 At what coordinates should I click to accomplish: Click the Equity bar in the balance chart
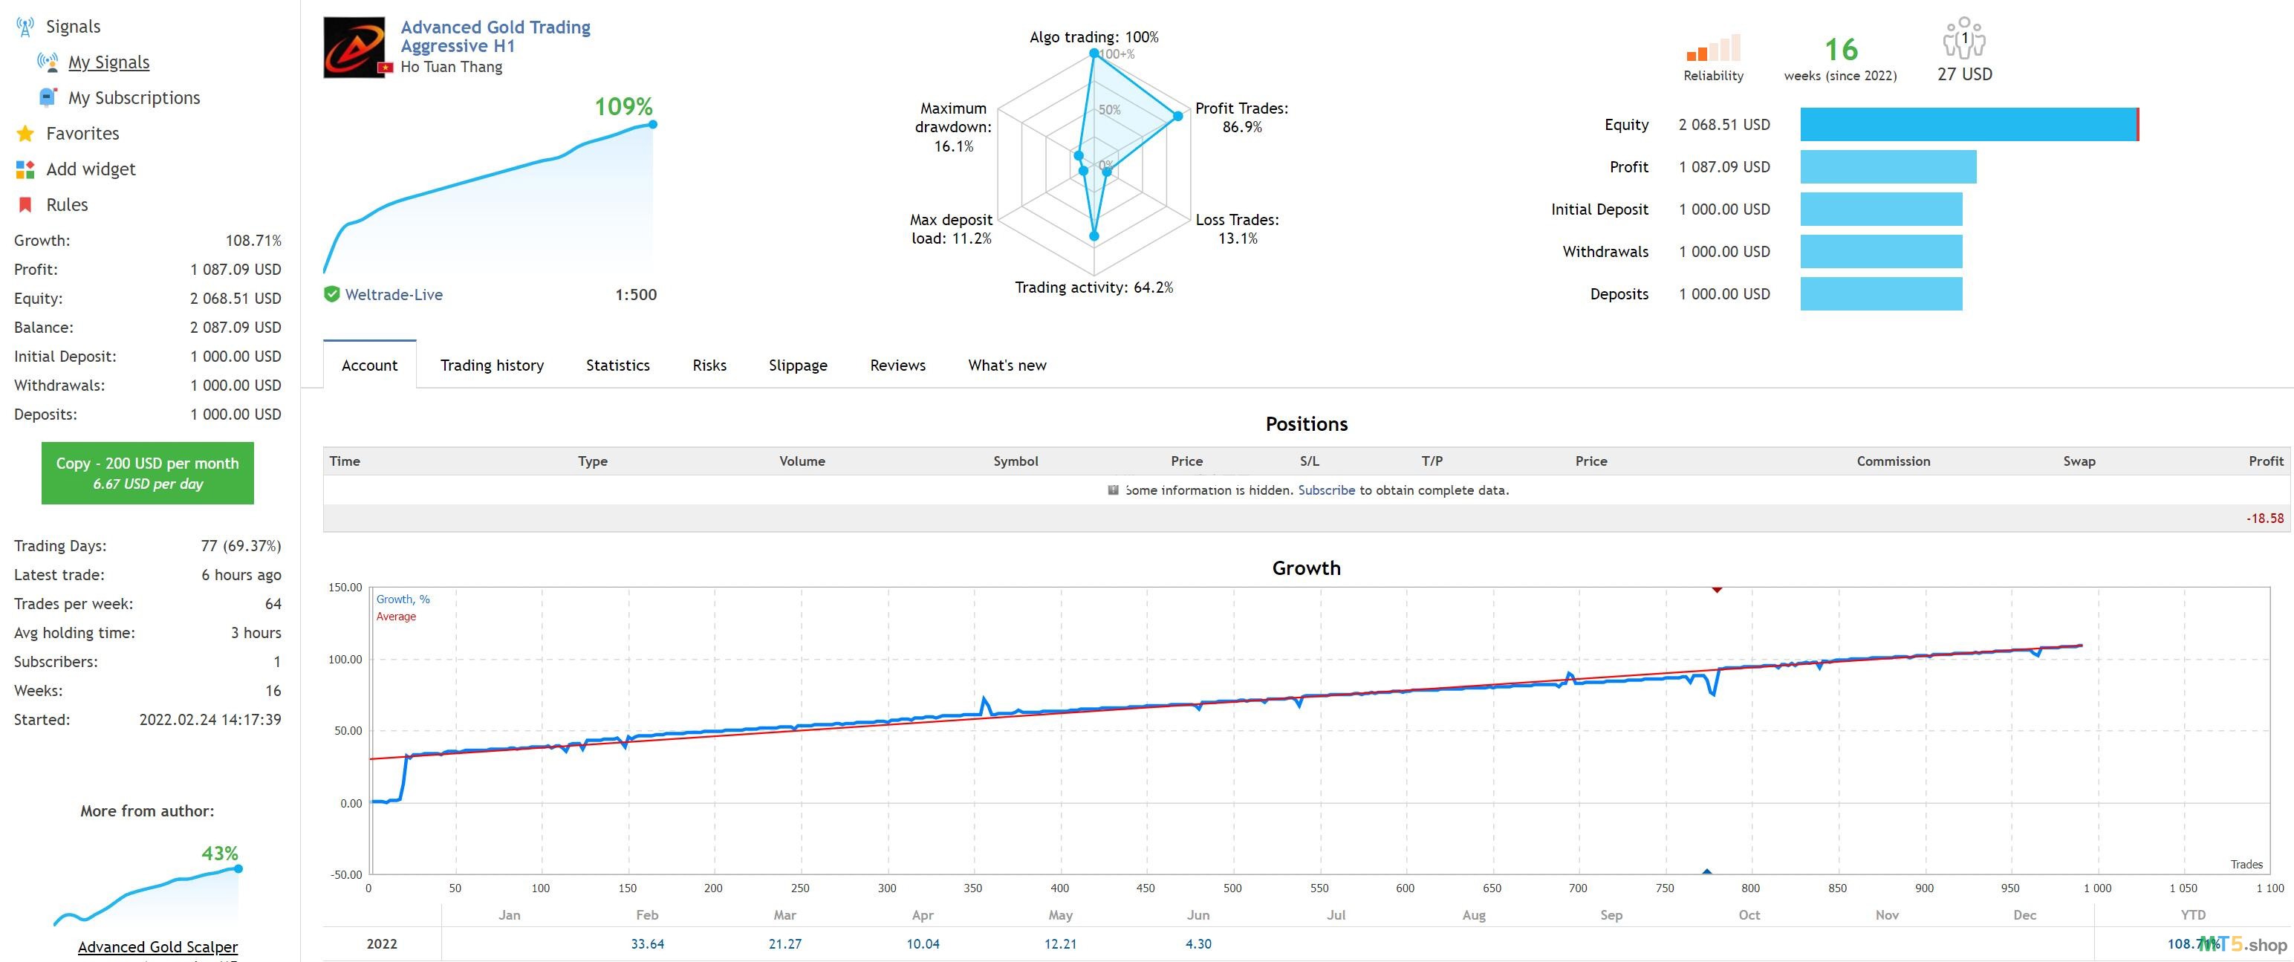[1970, 125]
